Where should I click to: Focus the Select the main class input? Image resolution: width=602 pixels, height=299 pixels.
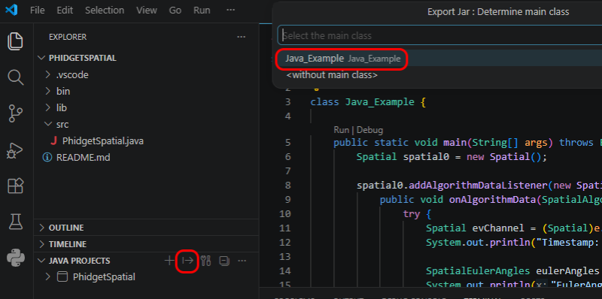(439, 35)
